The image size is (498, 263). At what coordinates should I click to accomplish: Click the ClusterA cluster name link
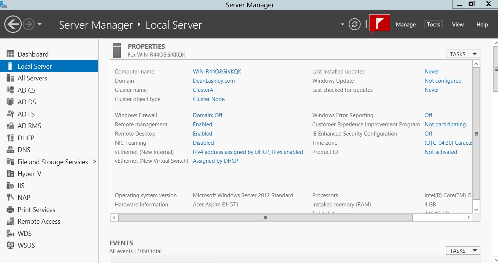click(x=203, y=90)
